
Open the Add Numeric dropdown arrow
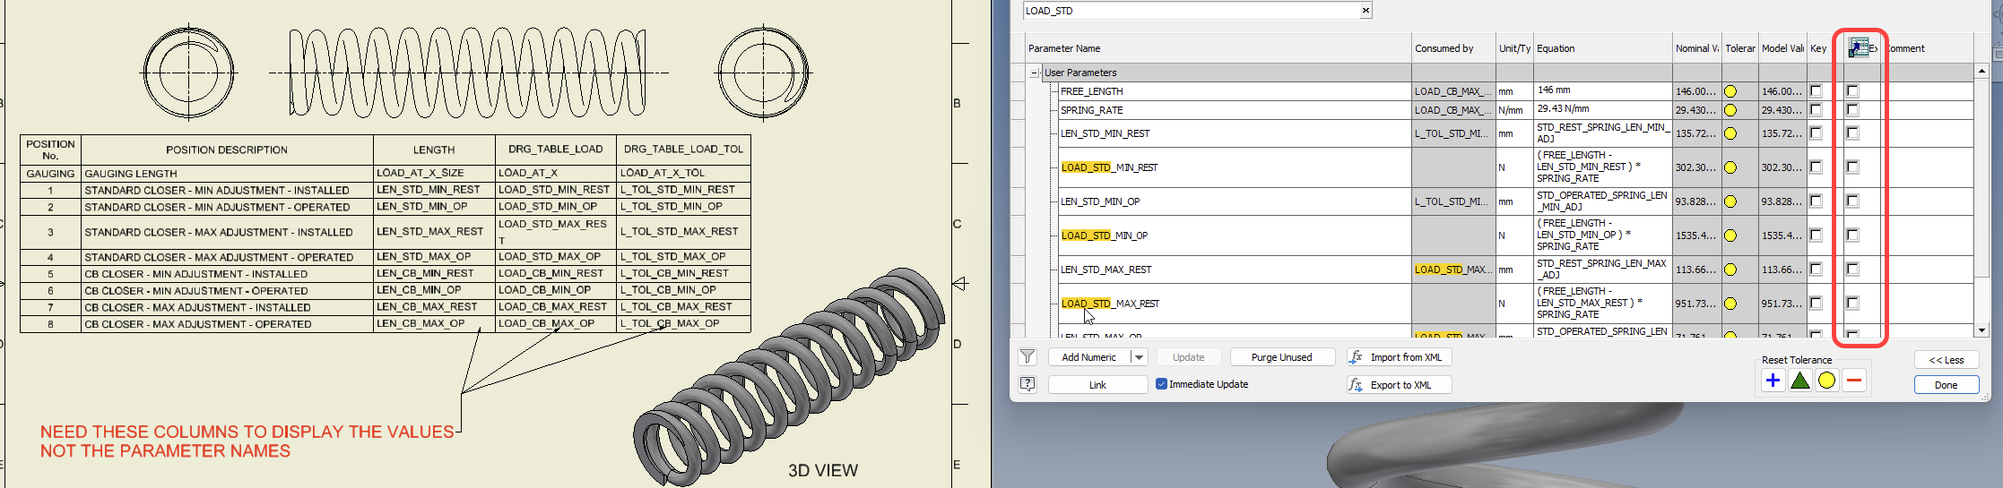coord(1139,357)
